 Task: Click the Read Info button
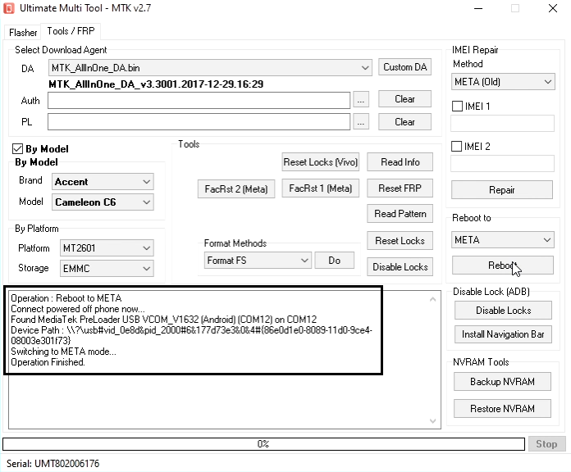[x=400, y=161]
